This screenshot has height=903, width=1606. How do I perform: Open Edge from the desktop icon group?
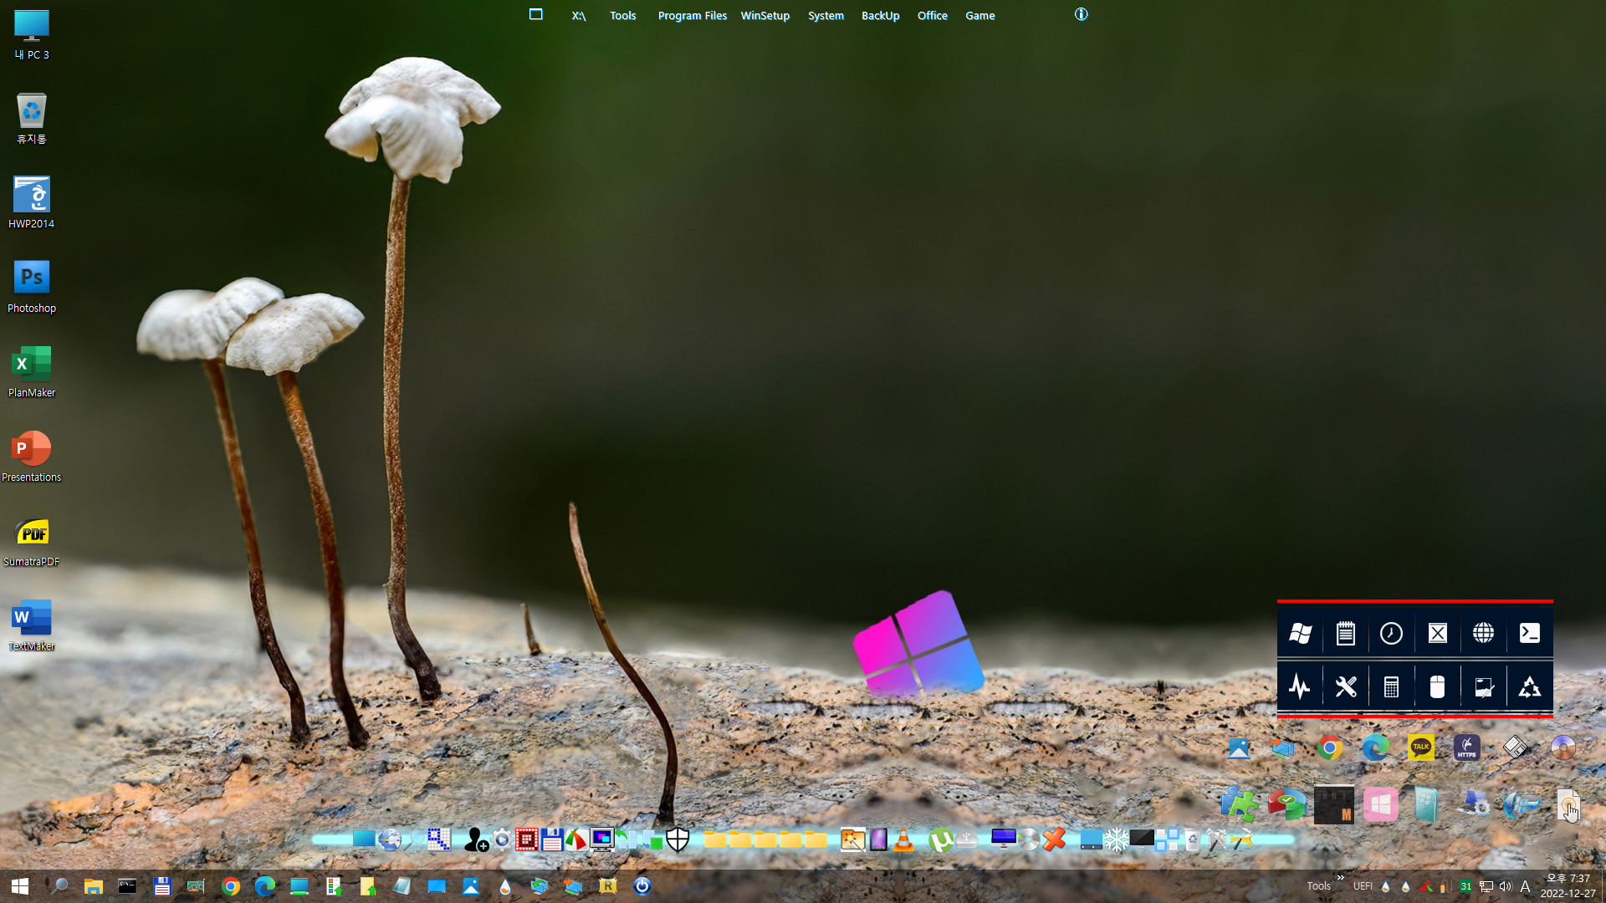pos(1376,747)
